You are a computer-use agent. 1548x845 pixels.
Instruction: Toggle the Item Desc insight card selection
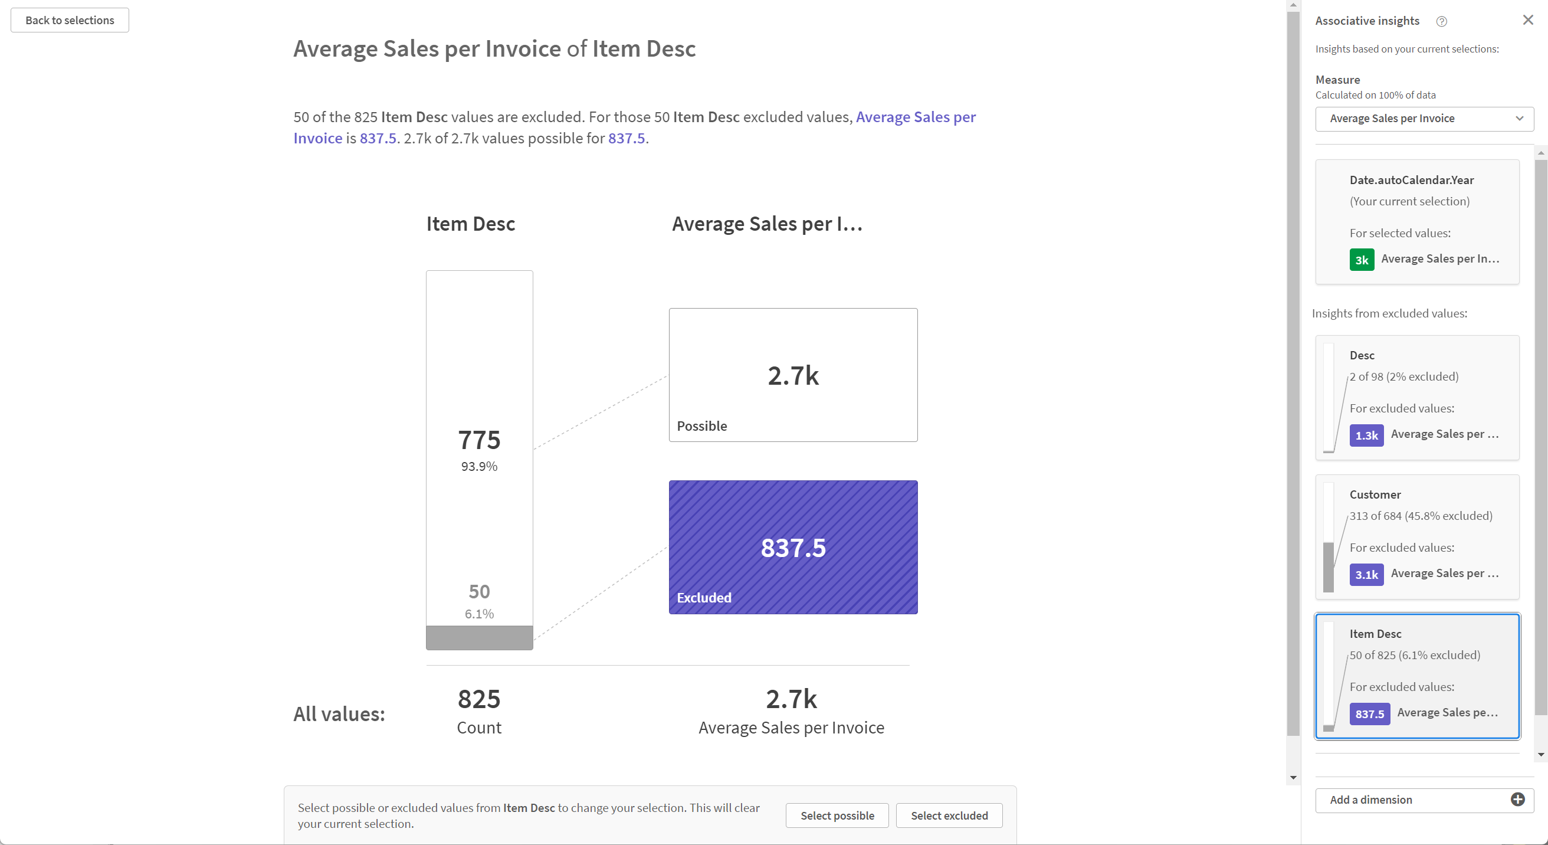click(1417, 676)
